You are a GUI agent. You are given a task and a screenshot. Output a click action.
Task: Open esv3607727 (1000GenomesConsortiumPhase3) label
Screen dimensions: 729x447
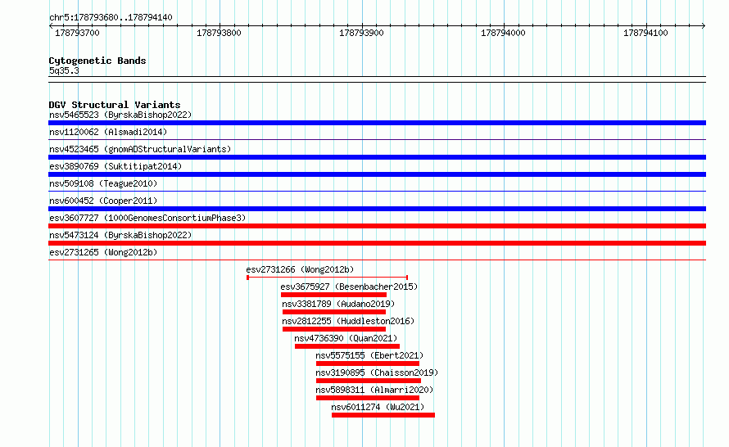pos(147,218)
